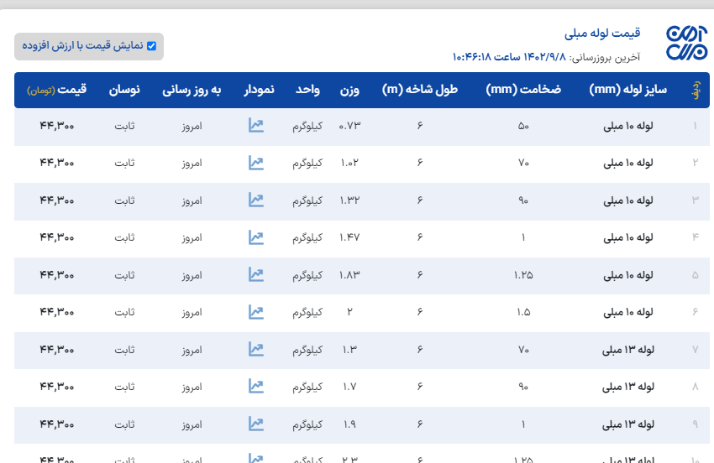Toggle the 'نمایش قیمت با ارزش افزوده' checkbox
714x463 pixels.
[152, 46]
